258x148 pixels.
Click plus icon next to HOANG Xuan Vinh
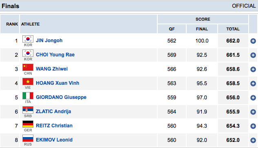pyautogui.click(x=253, y=84)
